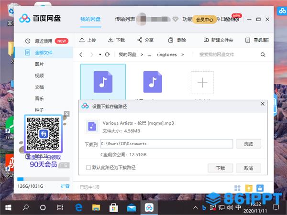Open Task View on taskbar
Screen dimensions: 287x215
(x=60, y=207)
